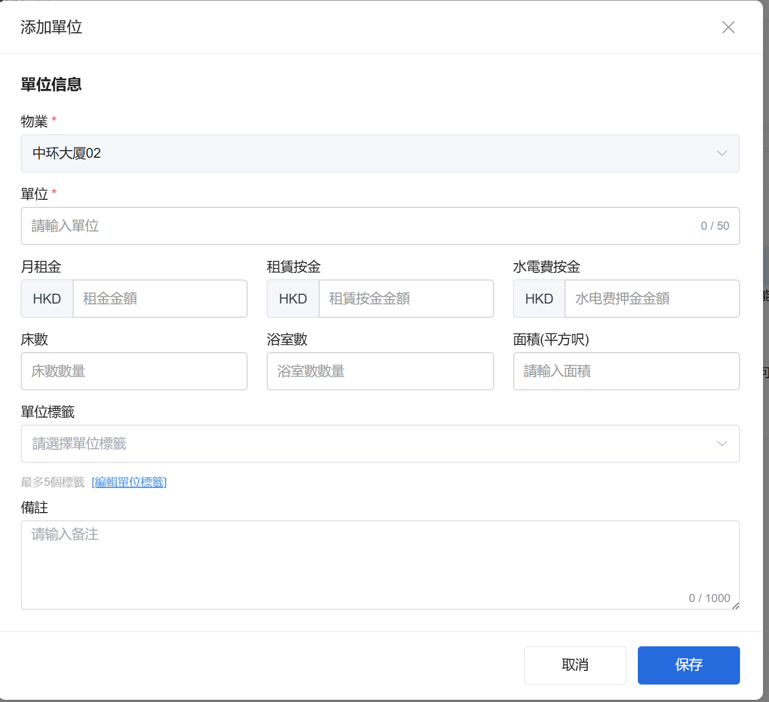Select the 水電費按金 amount field
The width and height of the screenshot is (769, 702).
(651, 299)
